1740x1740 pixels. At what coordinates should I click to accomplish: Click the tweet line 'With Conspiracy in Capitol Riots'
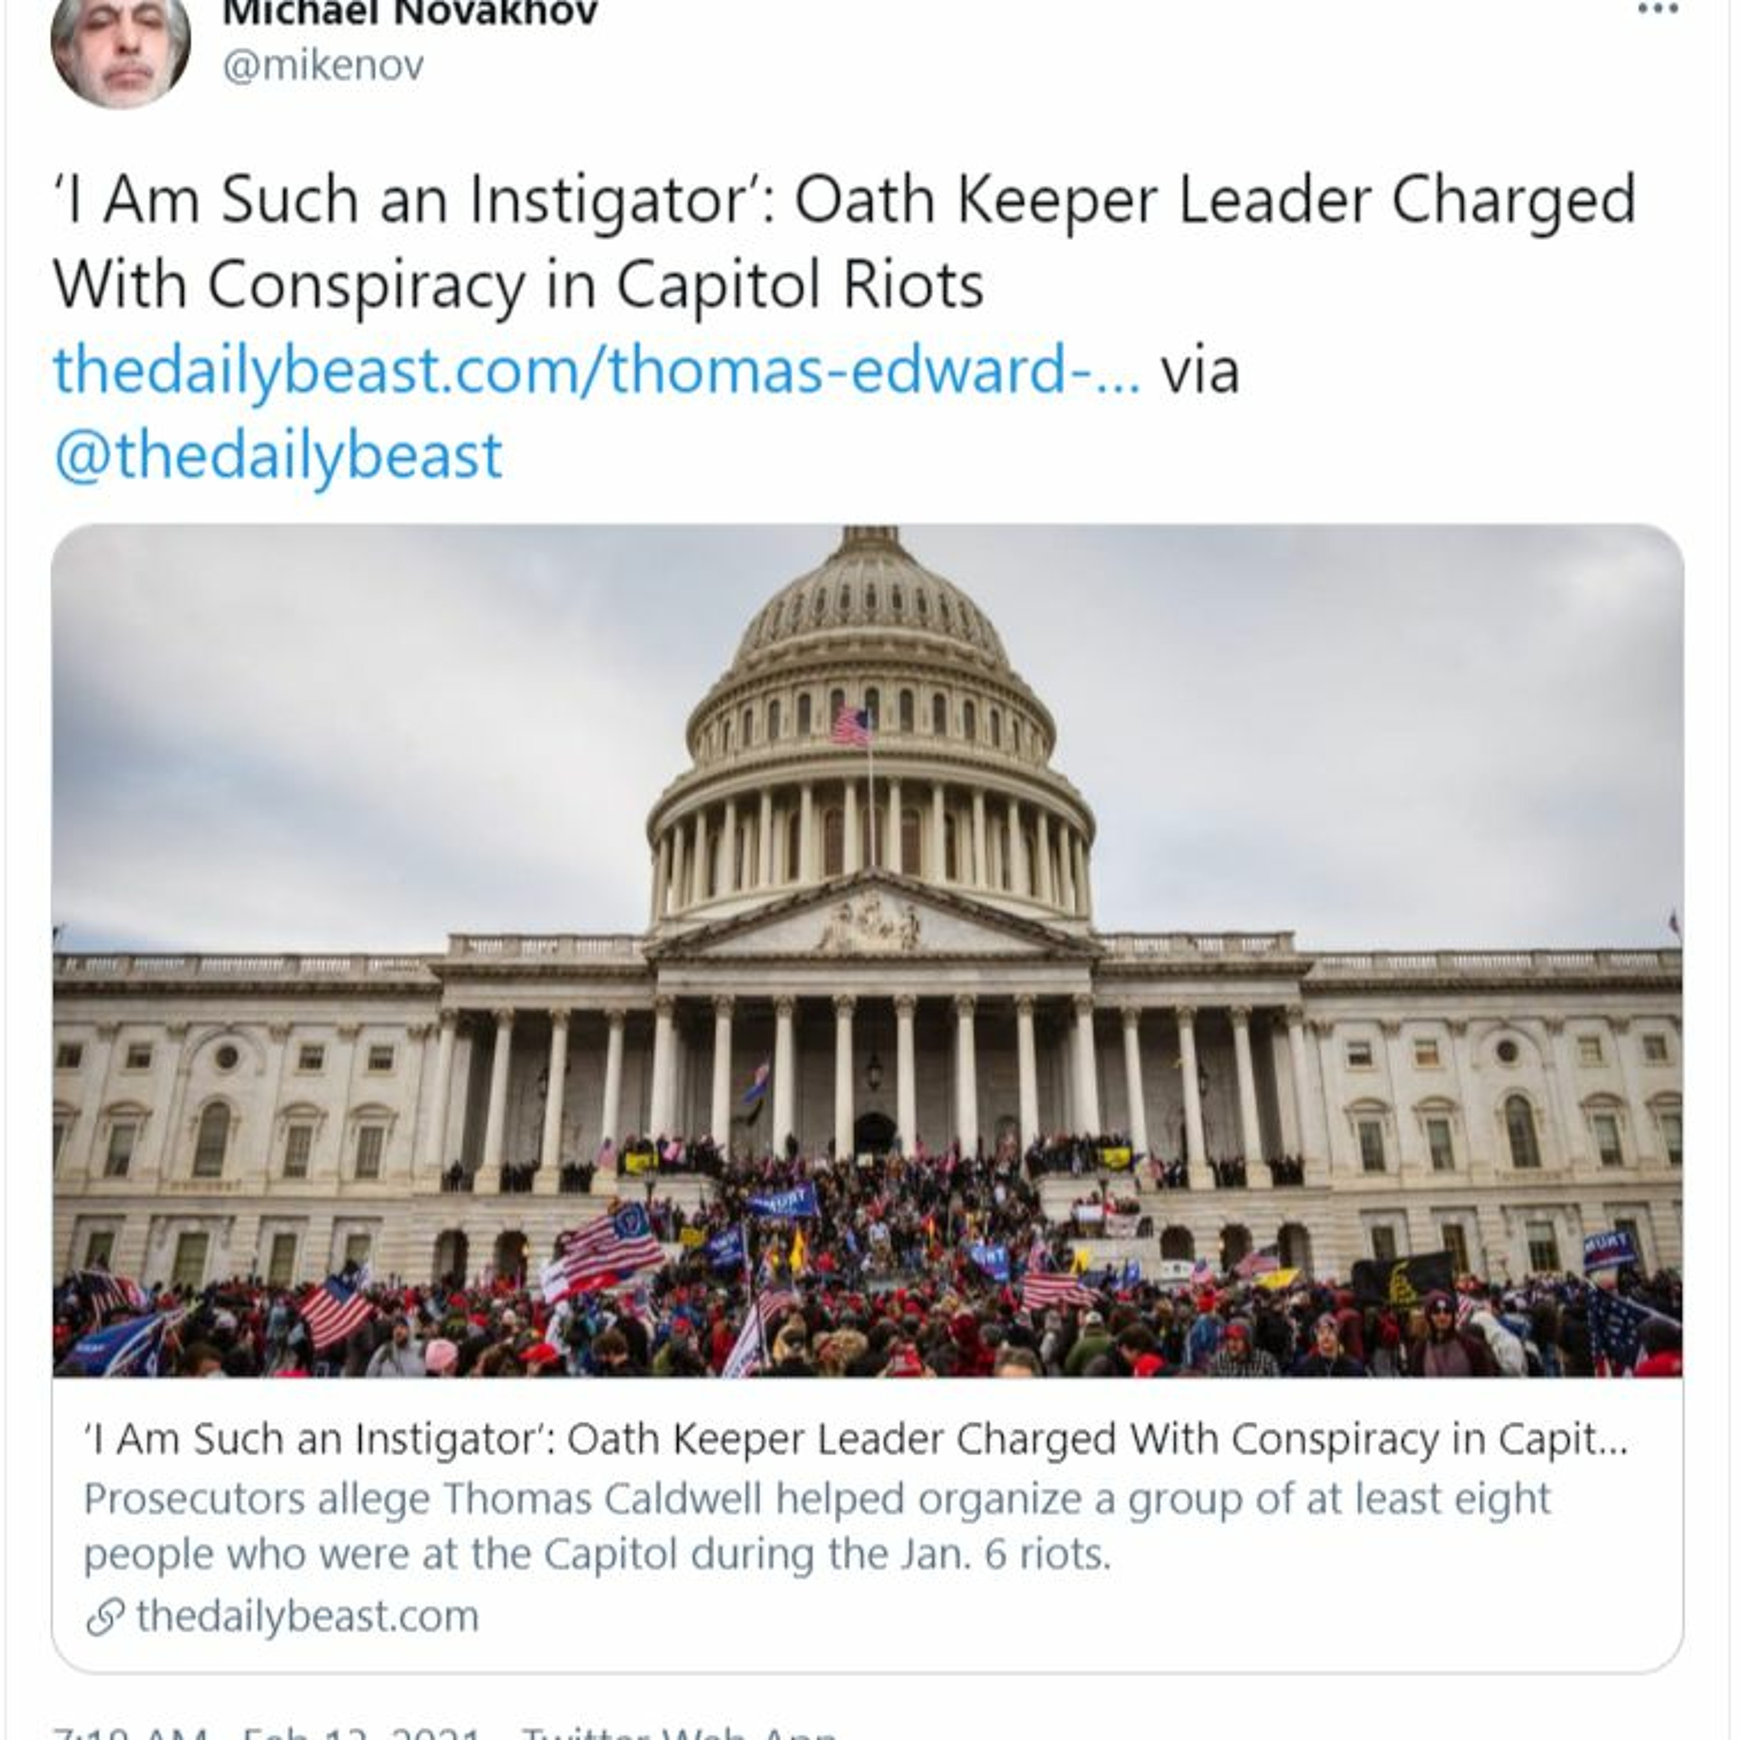519,285
